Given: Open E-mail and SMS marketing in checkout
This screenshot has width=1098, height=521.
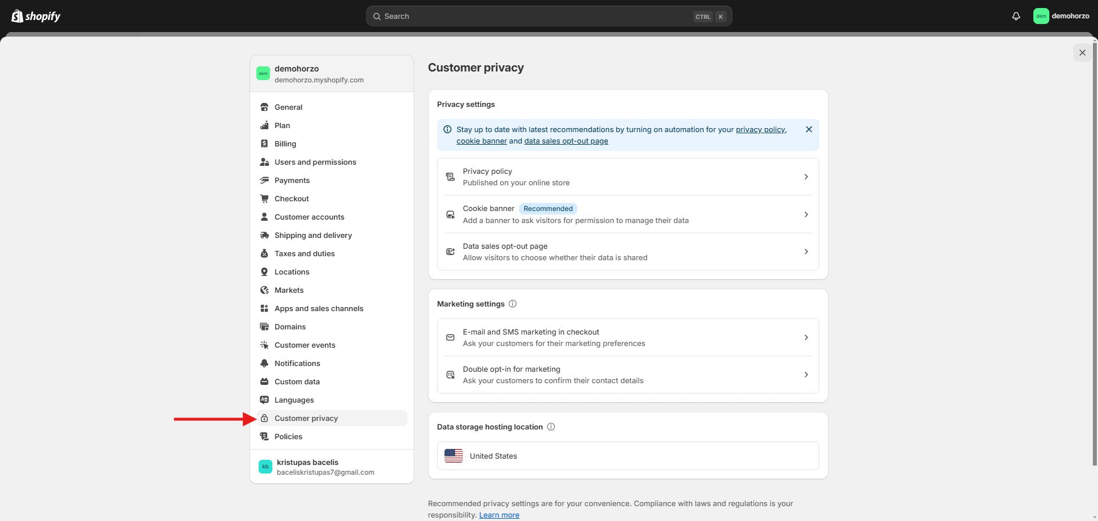Looking at the screenshot, I should [x=628, y=337].
